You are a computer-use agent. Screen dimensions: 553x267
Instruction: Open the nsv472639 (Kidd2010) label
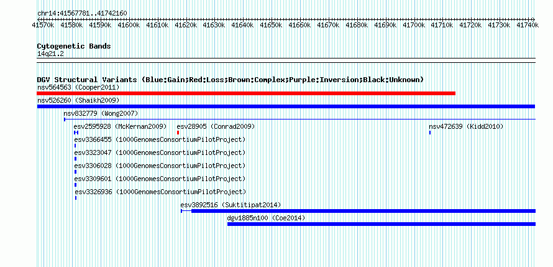click(466, 126)
